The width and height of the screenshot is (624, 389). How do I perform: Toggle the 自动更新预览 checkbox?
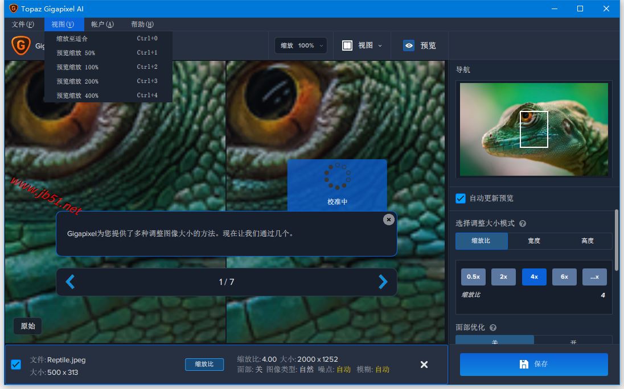461,198
